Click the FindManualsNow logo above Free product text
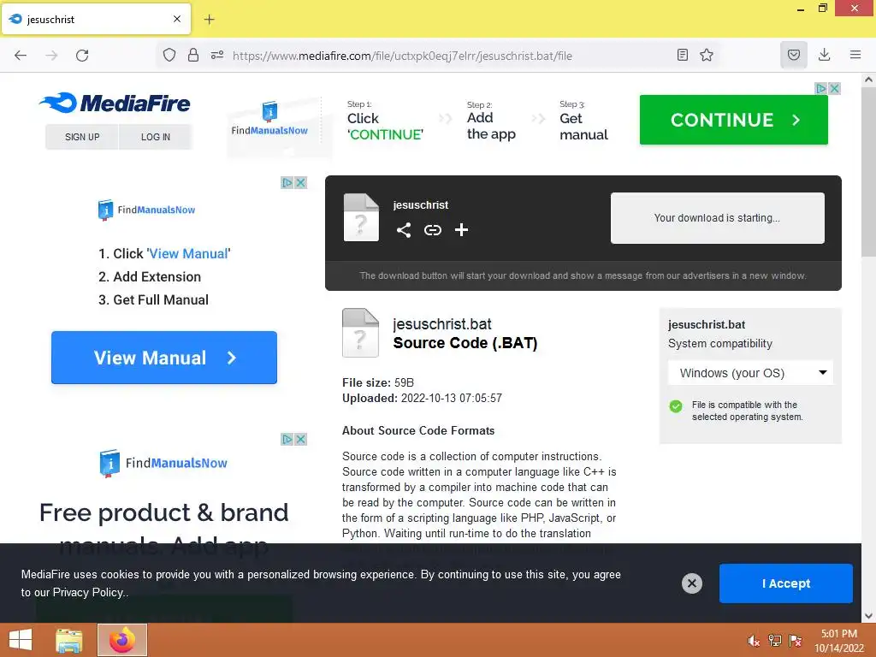The width and height of the screenshot is (876, 657). (x=163, y=463)
